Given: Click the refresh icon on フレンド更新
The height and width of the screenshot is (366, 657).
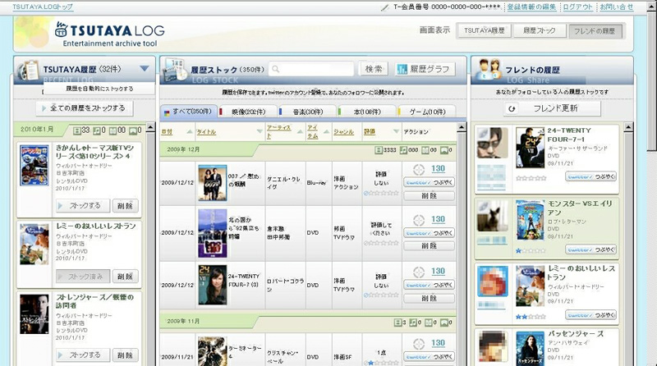Looking at the screenshot, I should coord(512,108).
